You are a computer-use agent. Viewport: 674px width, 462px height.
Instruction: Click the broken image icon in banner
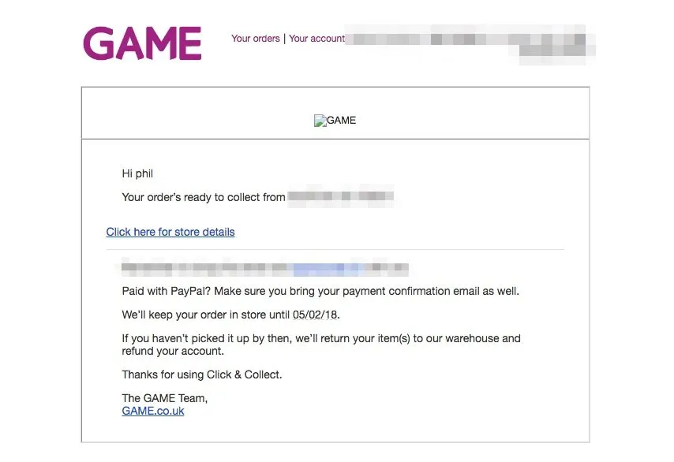coord(320,121)
